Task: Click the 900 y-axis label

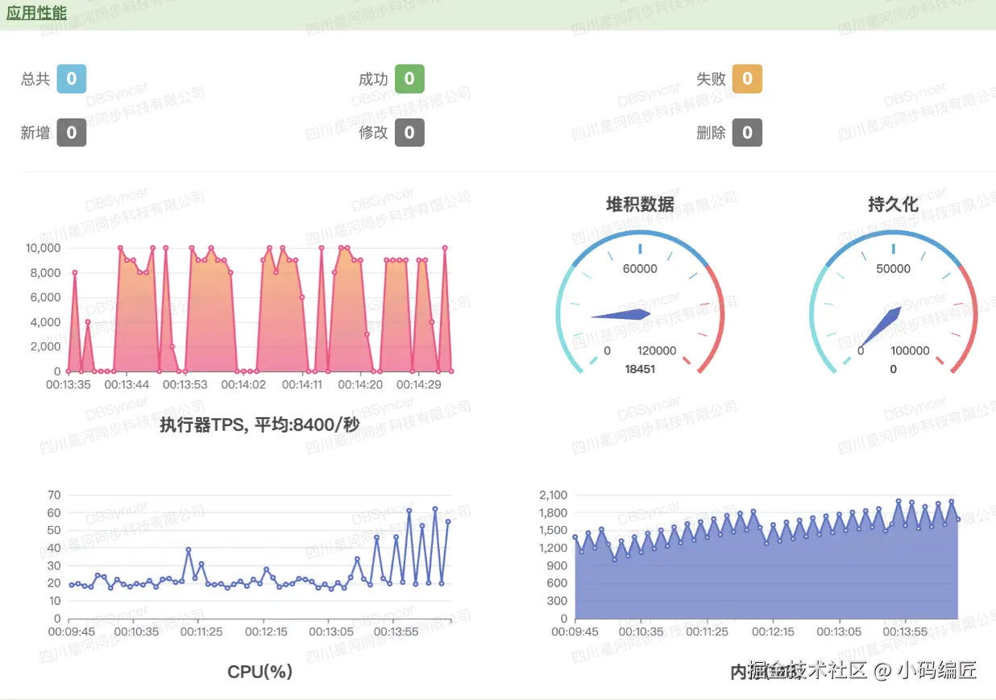Action: click(558, 565)
